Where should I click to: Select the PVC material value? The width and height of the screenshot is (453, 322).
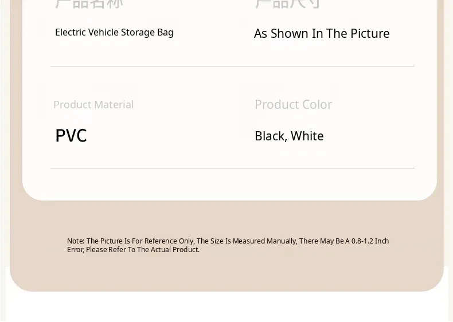pos(71,135)
